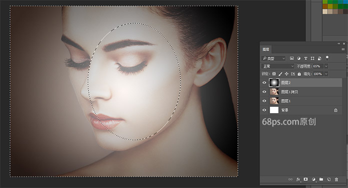Open the fx layer style menu
Image resolution: width=348 pixels, height=188 pixels.
point(298,179)
